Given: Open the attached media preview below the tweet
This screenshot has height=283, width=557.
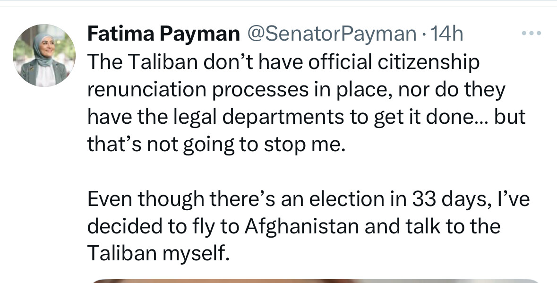Looking at the screenshot, I should coord(312,281).
